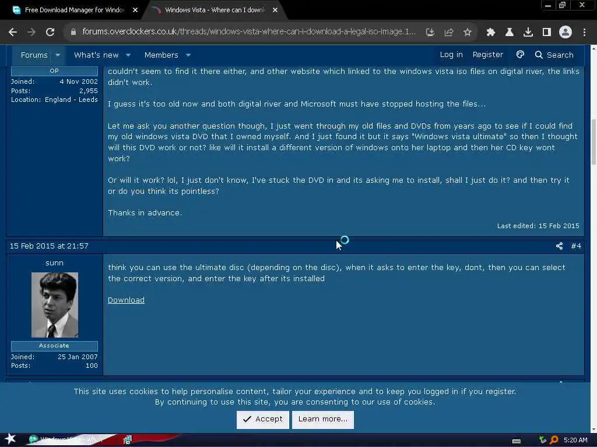Open the Chrome profile avatar
The image size is (597, 447).
point(566,33)
